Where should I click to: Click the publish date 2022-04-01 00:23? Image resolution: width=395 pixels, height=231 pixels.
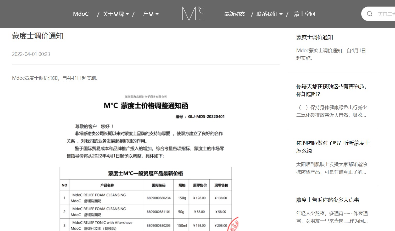pos(31,54)
